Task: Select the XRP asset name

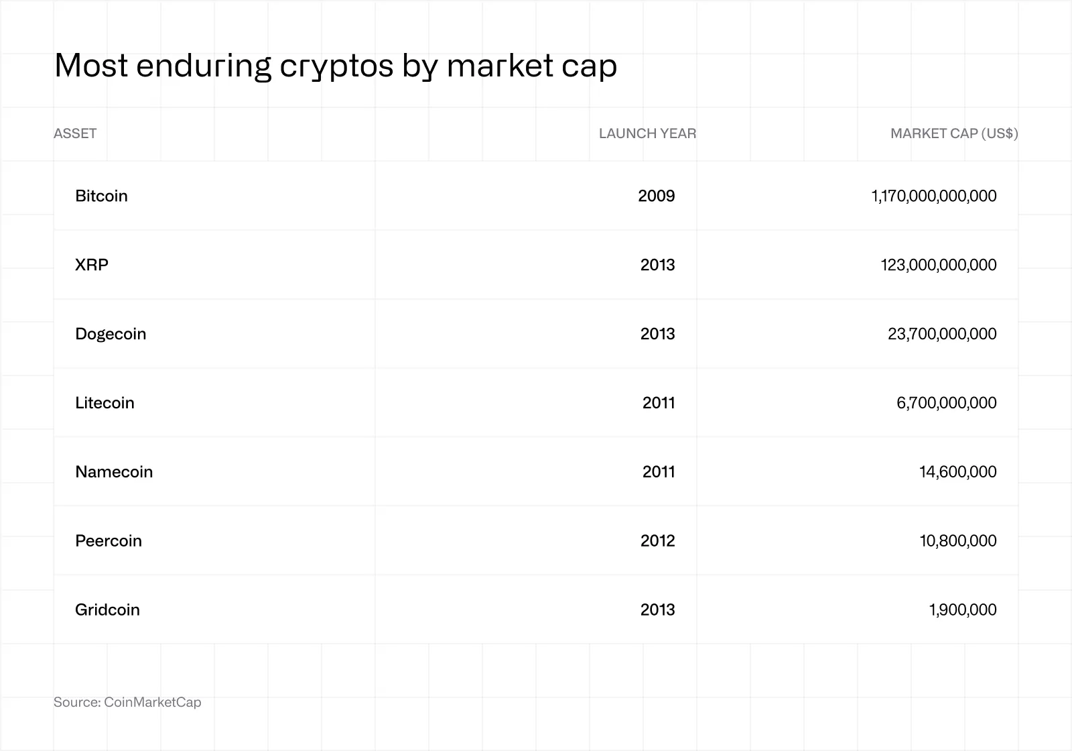Action: [92, 265]
